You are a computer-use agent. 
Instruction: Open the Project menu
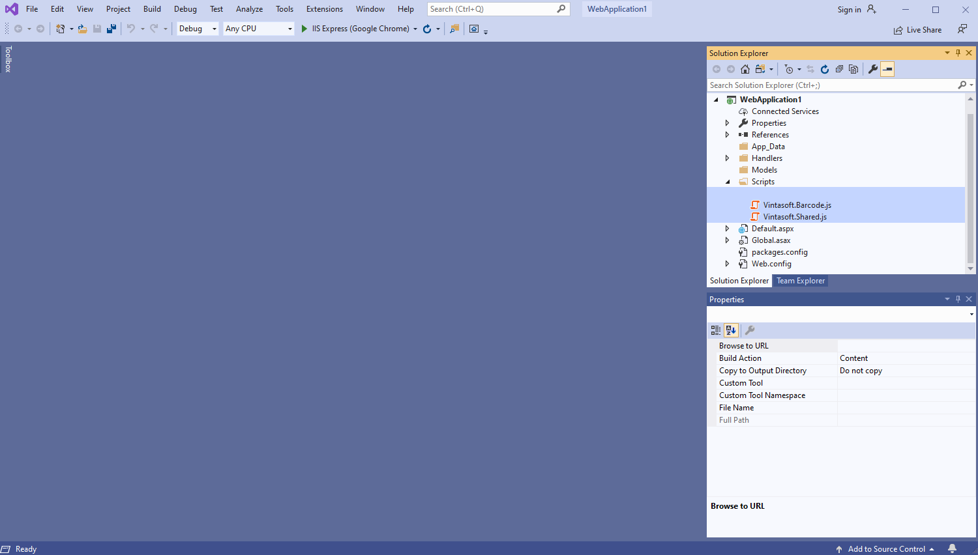pyautogui.click(x=118, y=9)
